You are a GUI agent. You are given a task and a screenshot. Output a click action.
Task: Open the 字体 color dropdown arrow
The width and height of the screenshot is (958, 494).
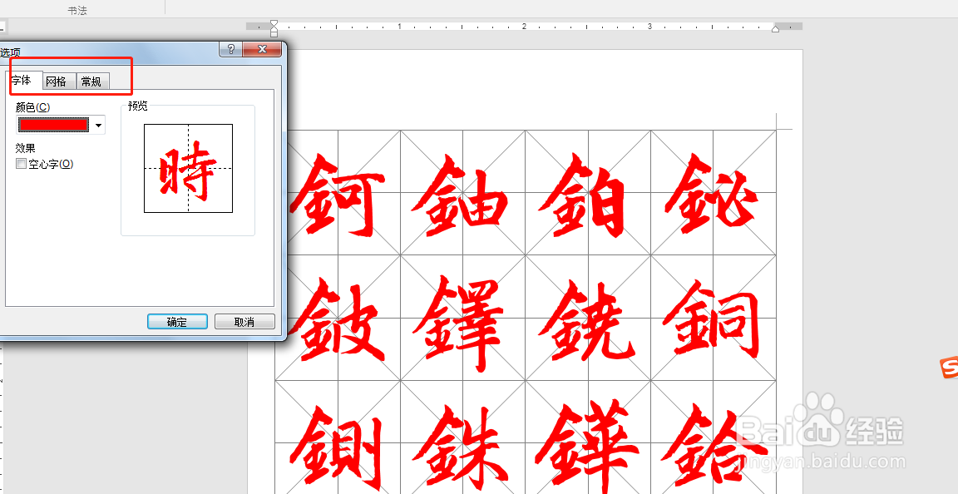click(x=97, y=124)
